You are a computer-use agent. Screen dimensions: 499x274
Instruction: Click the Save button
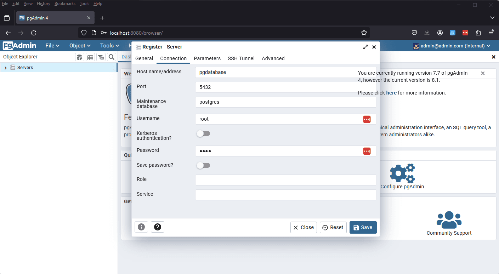[363, 227]
